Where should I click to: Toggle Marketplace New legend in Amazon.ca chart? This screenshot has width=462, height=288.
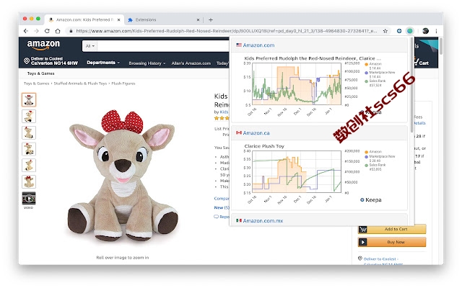point(380,158)
